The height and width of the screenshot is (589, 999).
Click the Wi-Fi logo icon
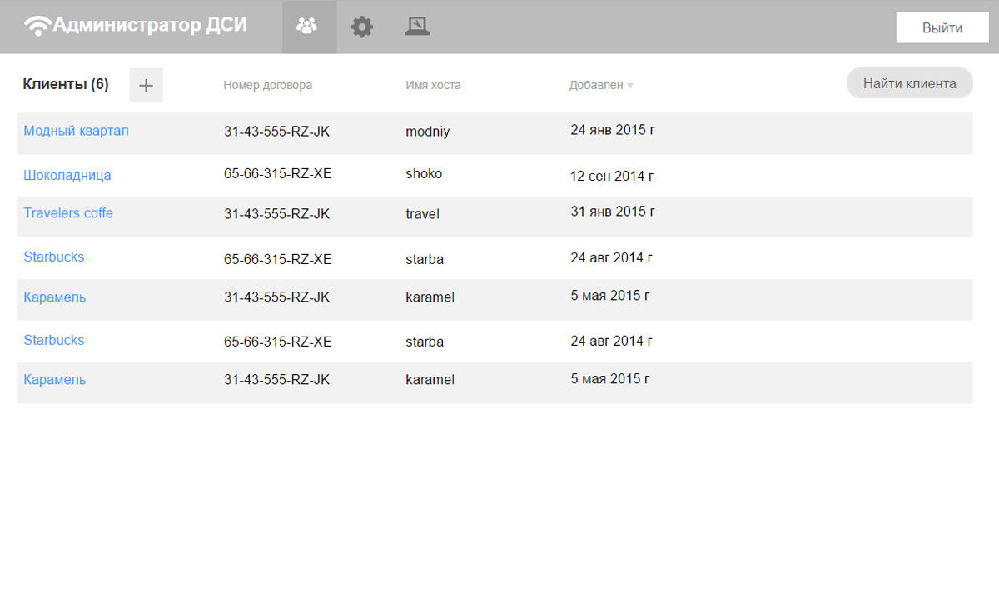(x=37, y=27)
